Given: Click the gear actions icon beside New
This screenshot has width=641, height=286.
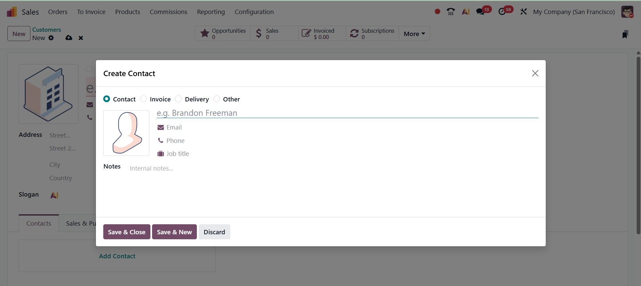Looking at the screenshot, I should tap(51, 38).
